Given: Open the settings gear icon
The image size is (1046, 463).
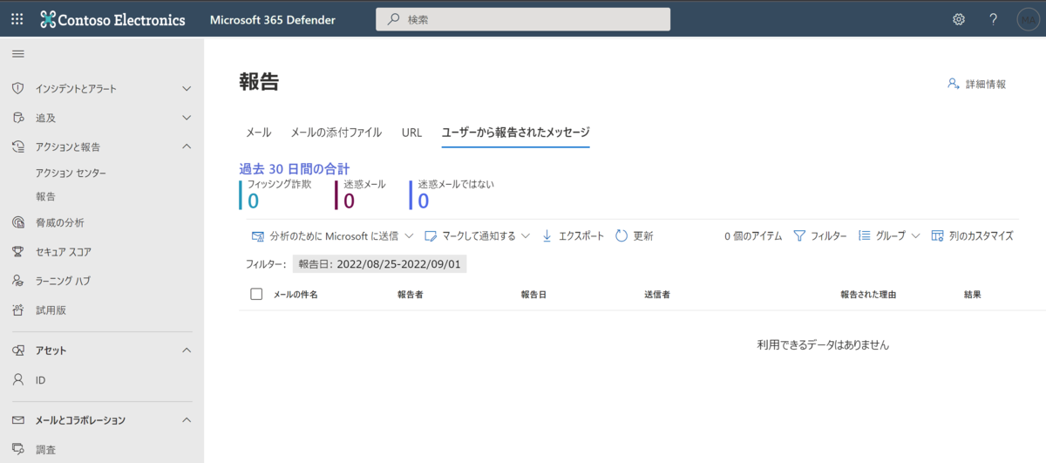Looking at the screenshot, I should coord(959,19).
